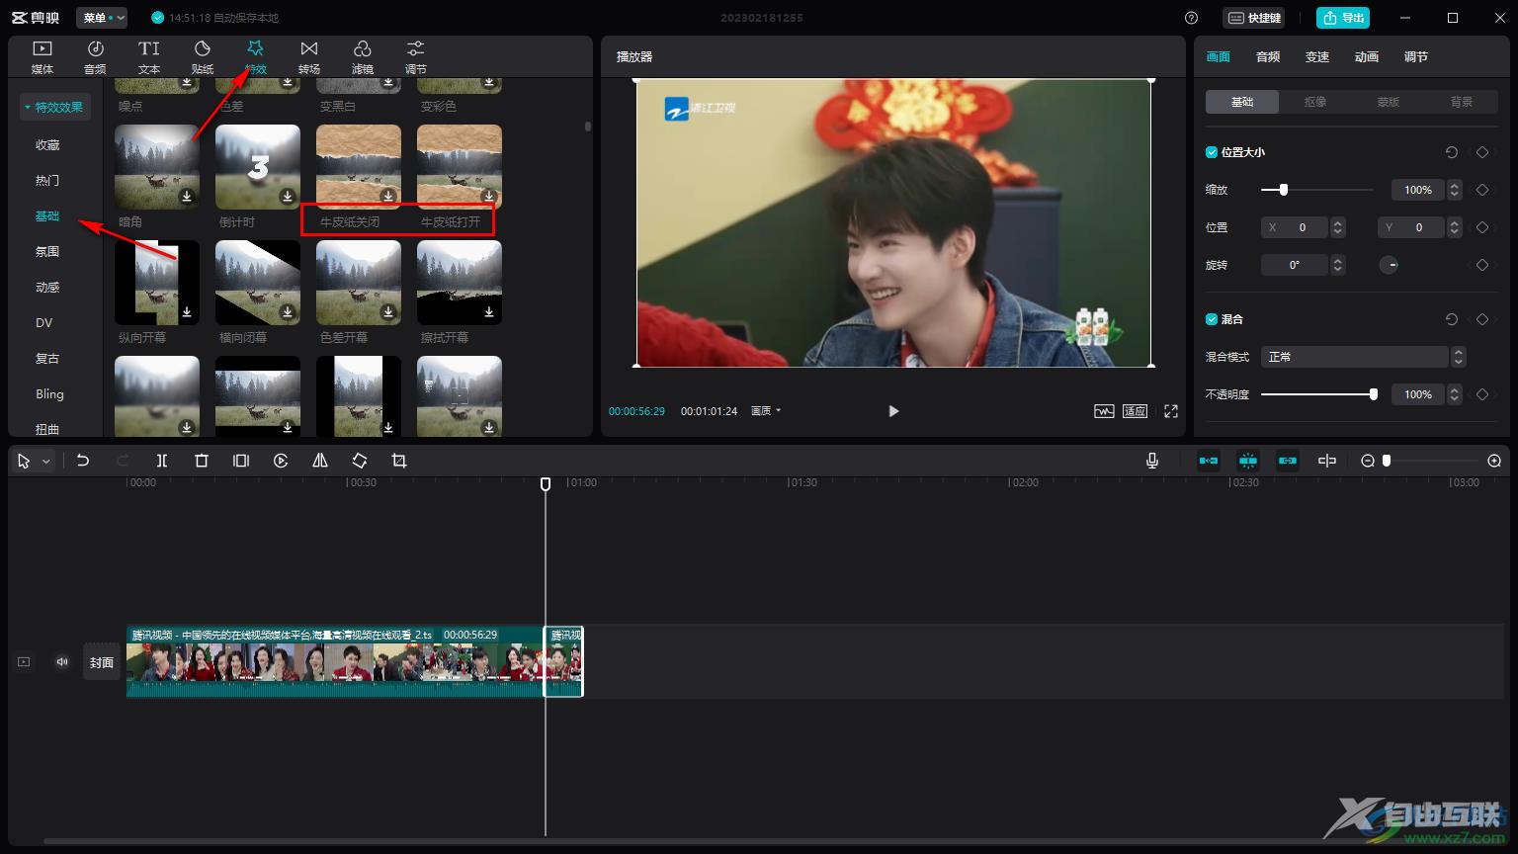
Task: Select the 复古 retro category
Action: click(x=47, y=358)
